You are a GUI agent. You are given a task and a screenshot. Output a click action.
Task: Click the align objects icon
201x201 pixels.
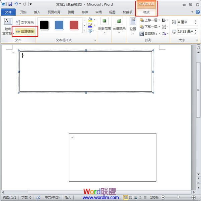[164, 20]
